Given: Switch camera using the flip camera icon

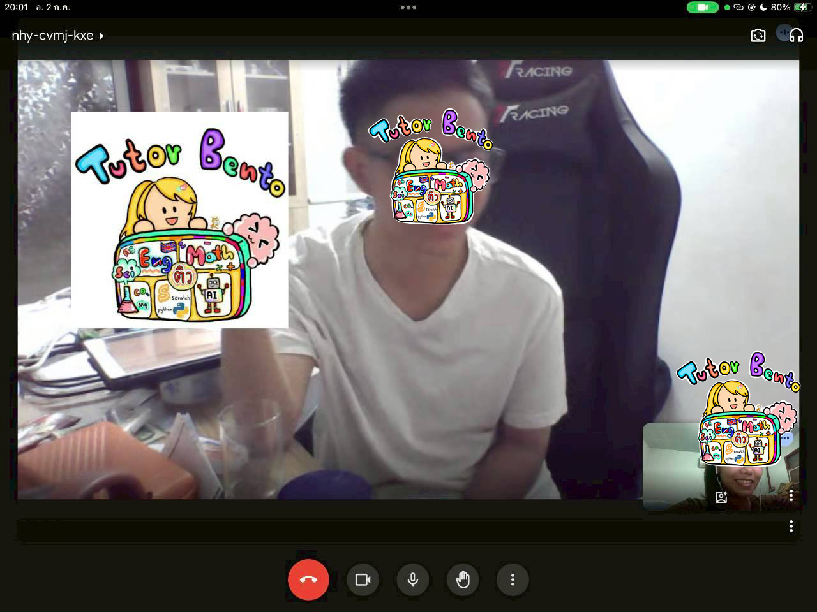Looking at the screenshot, I should (x=758, y=36).
